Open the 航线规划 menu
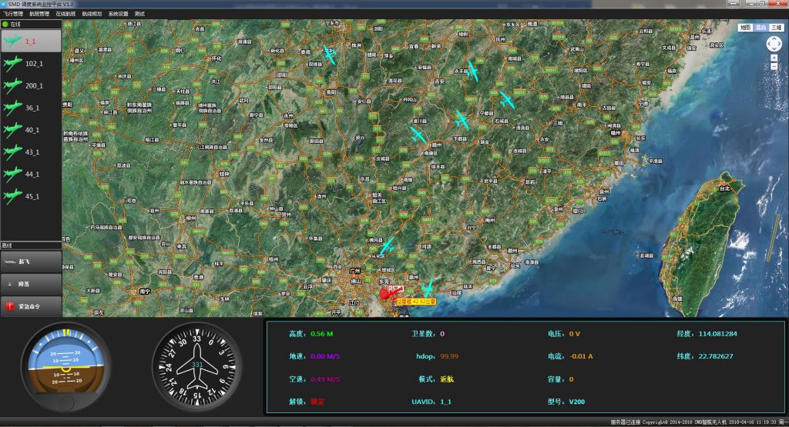This screenshot has height=427, width=789. coord(92,14)
